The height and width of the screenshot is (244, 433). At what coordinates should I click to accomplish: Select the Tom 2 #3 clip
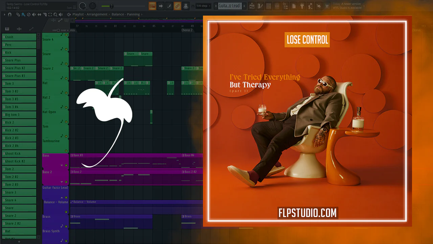coord(19,185)
